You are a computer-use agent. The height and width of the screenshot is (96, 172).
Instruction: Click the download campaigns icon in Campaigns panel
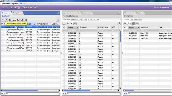coord(6,20)
